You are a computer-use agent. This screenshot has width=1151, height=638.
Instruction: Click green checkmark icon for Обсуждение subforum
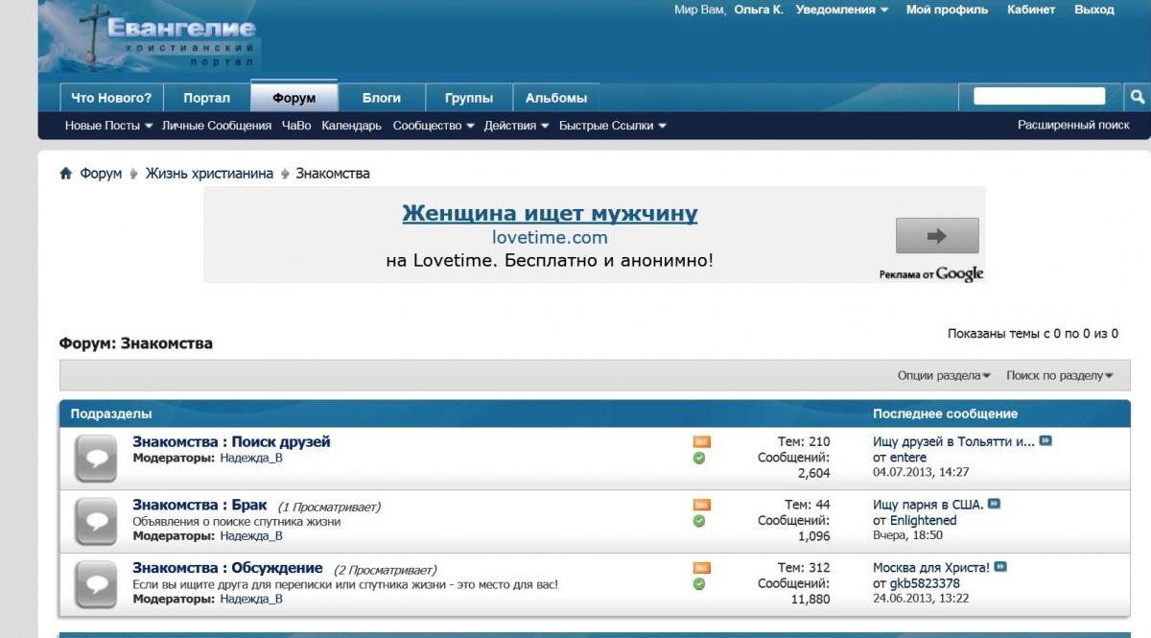[x=699, y=583]
